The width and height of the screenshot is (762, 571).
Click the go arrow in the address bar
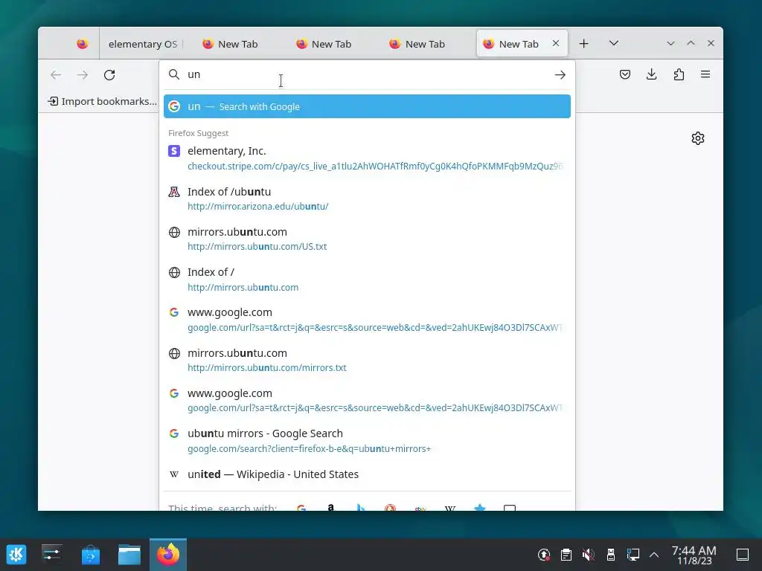[560, 75]
